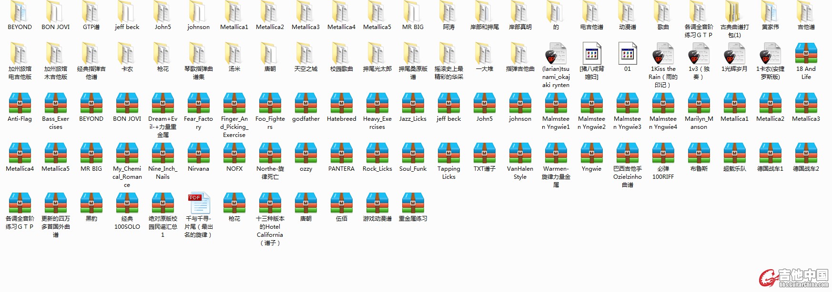The height and width of the screenshot is (292, 832).
Task: Click the 指弹吉他曲 folder label
Action: (520, 69)
